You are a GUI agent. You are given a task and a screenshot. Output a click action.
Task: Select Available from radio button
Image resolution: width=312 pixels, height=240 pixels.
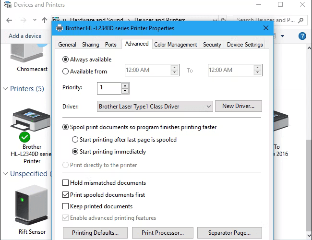click(x=65, y=71)
